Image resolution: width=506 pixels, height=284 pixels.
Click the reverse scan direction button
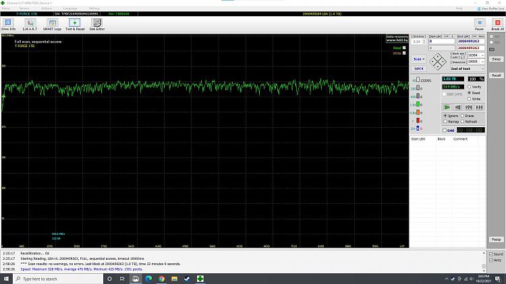point(457,107)
